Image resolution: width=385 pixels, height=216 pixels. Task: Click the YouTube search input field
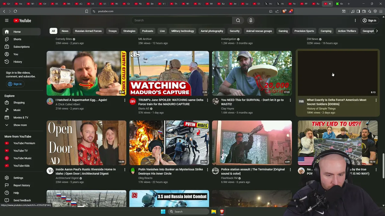[182, 20]
